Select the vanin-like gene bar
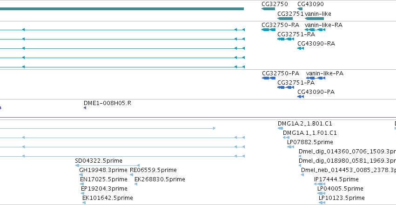This screenshot has height=205, width=396. [x=314, y=19]
